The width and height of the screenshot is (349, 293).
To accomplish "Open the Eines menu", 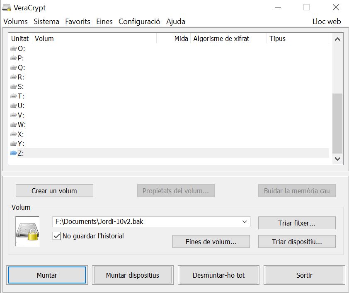I will [x=104, y=22].
